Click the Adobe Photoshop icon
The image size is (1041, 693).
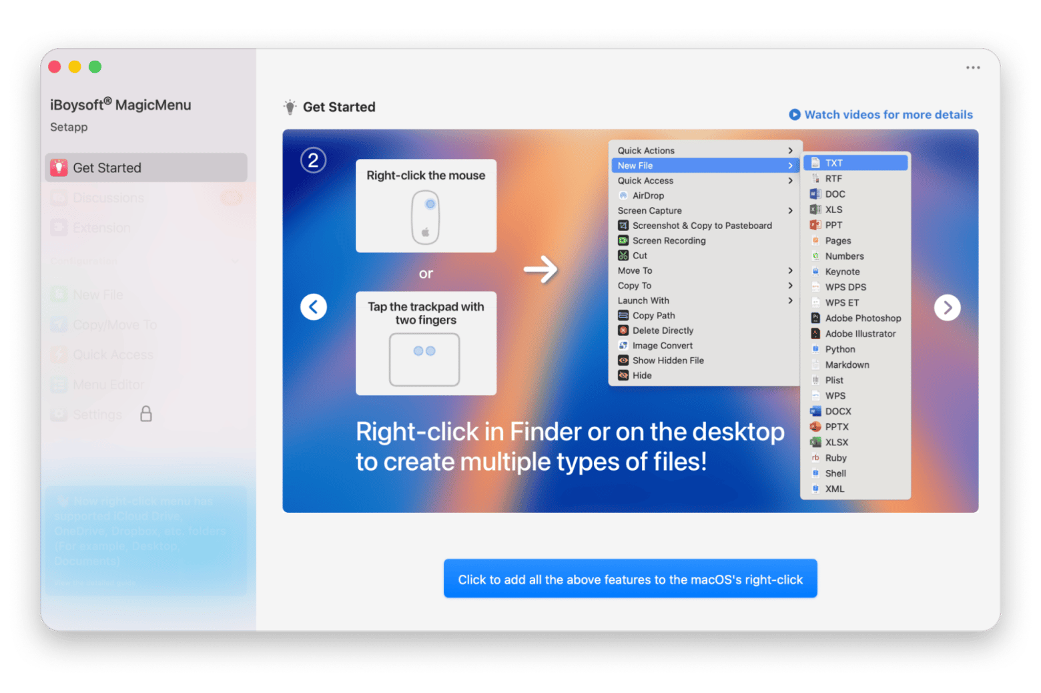tap(815, 318)
